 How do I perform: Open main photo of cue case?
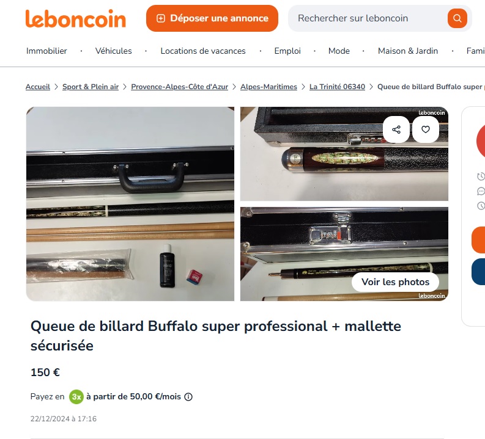pyautogui.click(x=130, y=204)
